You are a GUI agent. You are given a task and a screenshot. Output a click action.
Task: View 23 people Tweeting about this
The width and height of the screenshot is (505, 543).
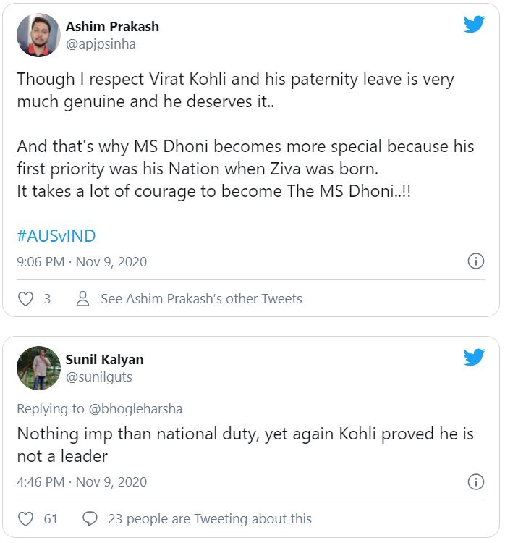click(210, 518)
